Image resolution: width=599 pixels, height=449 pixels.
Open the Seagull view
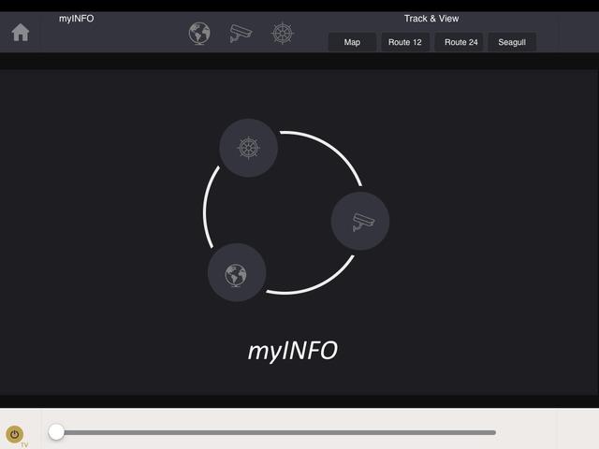coord(512,42)
